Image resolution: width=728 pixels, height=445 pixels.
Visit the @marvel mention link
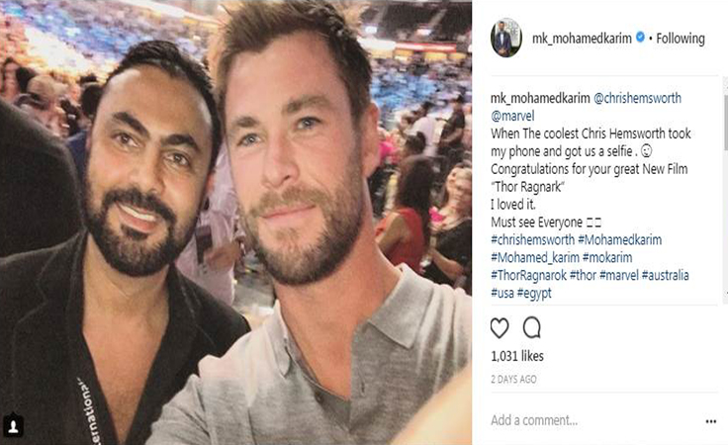click(x=512, y=116)
